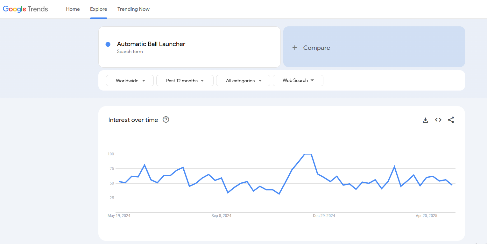Click the blue dot beside the search term
Screen dimensions: 487x244
108,44
